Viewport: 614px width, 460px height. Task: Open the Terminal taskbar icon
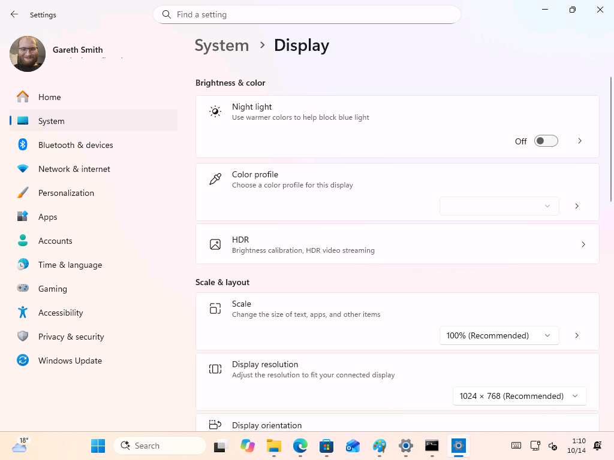pyautogui.click(x=432, y=446)
